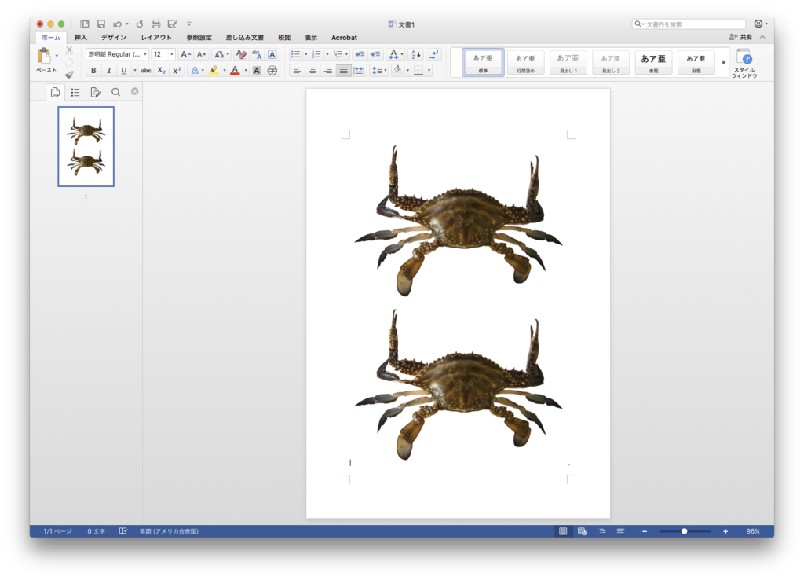Apply subscript X2 formatting

click(161, 70)
